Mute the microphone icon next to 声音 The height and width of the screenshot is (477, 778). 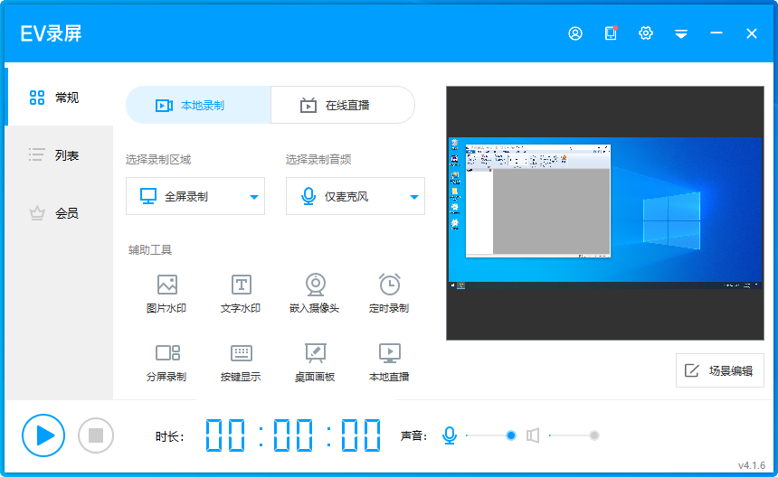pyautogui.click(x=450, y=435)
